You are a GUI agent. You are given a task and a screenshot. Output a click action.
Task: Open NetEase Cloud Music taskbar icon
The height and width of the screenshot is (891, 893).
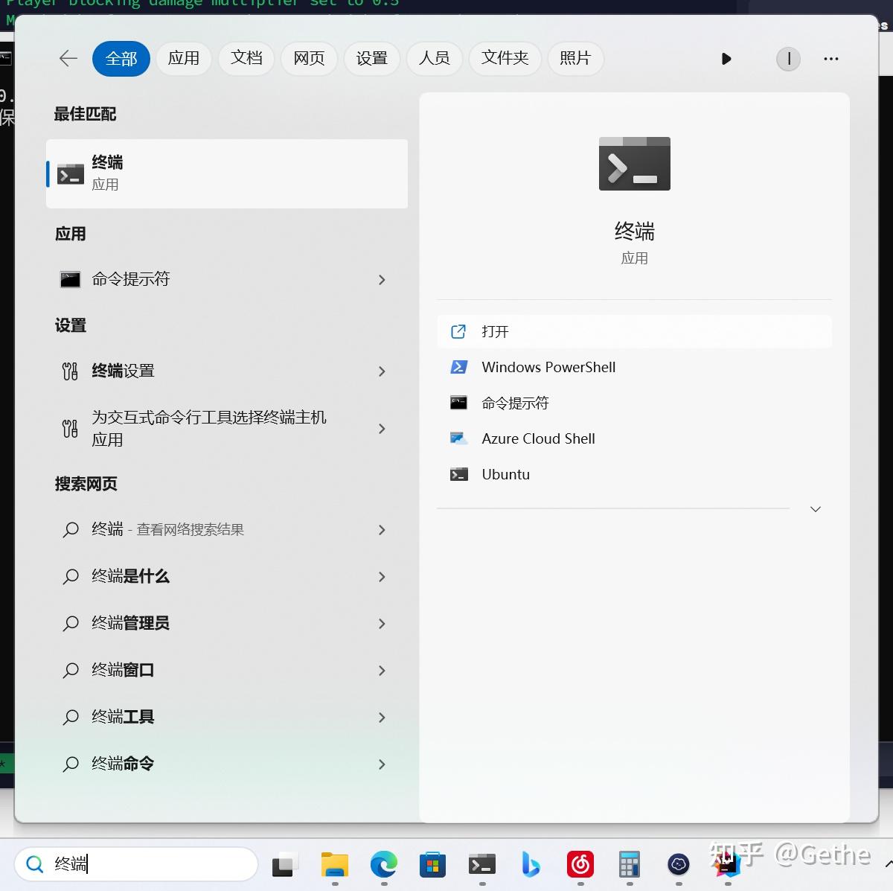(580, 864)
